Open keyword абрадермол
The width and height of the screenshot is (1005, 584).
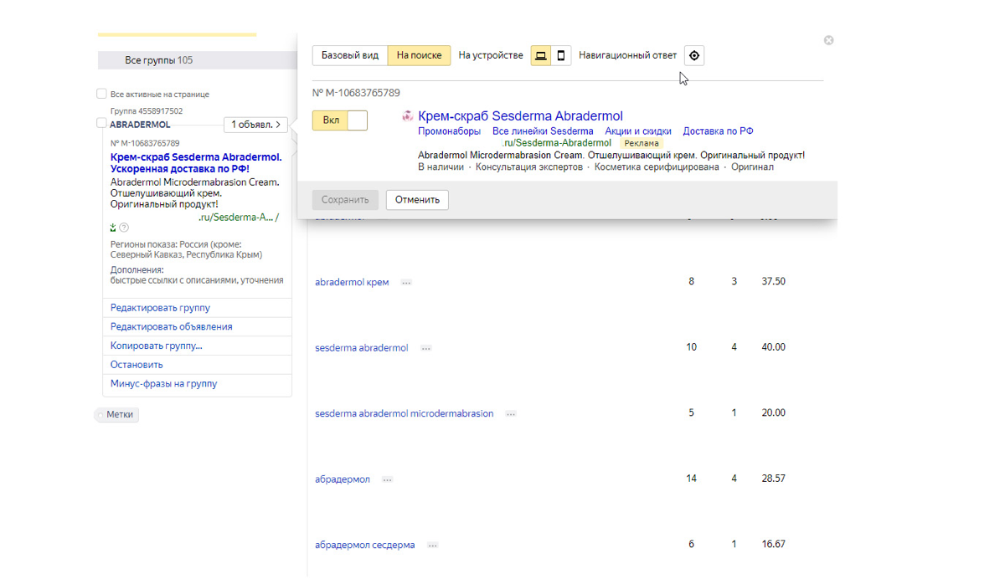pyautogui.click(x=343, y=480)
